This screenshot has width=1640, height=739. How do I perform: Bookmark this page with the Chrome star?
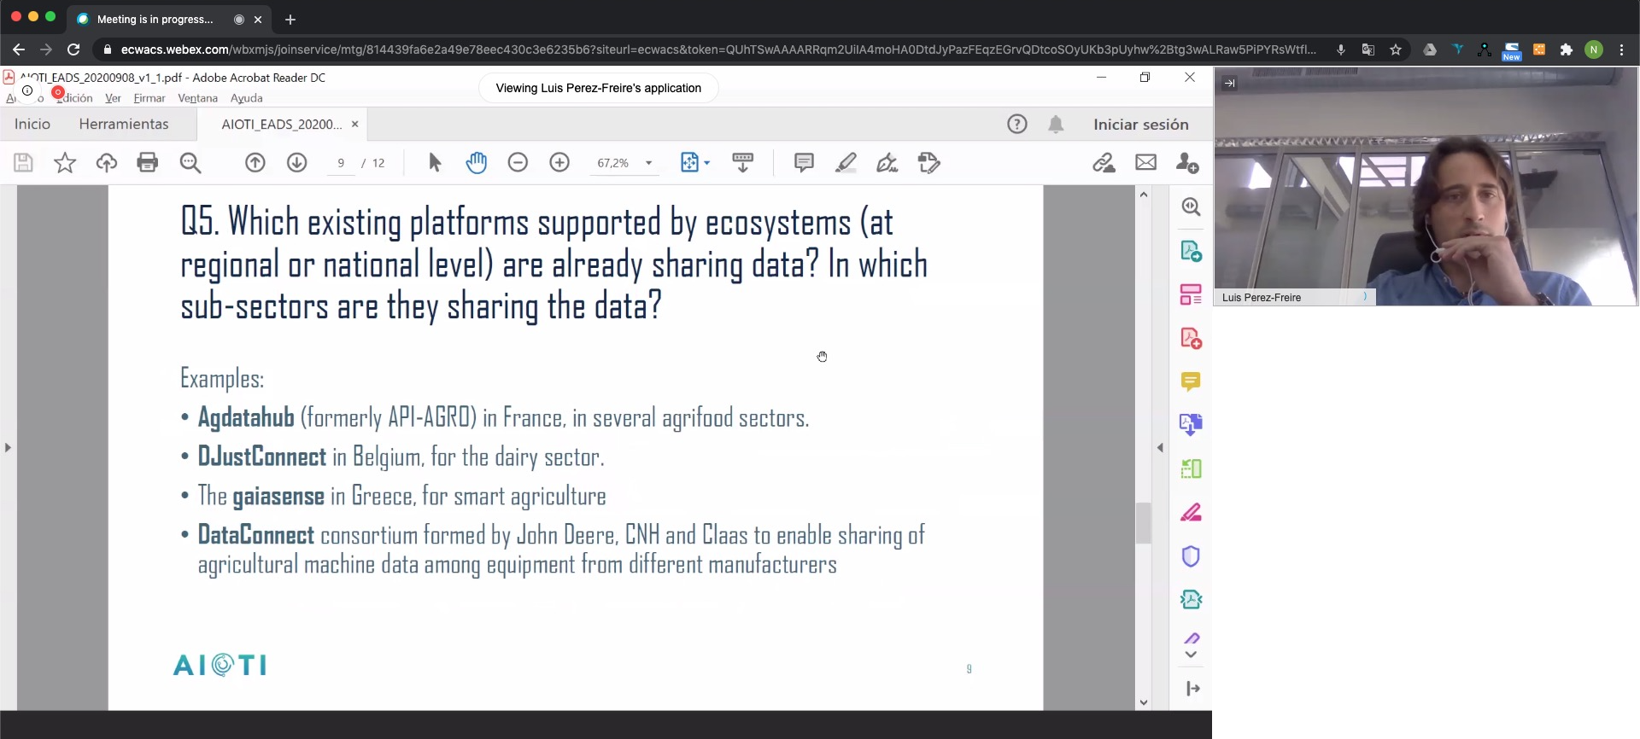click(x=1396, y=49)
